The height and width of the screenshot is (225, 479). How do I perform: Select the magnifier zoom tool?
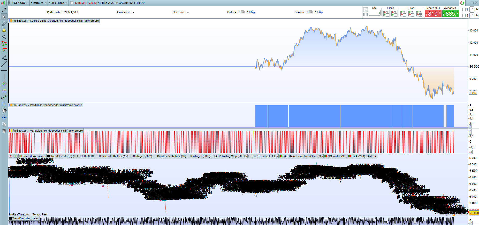tap(4, 37)
